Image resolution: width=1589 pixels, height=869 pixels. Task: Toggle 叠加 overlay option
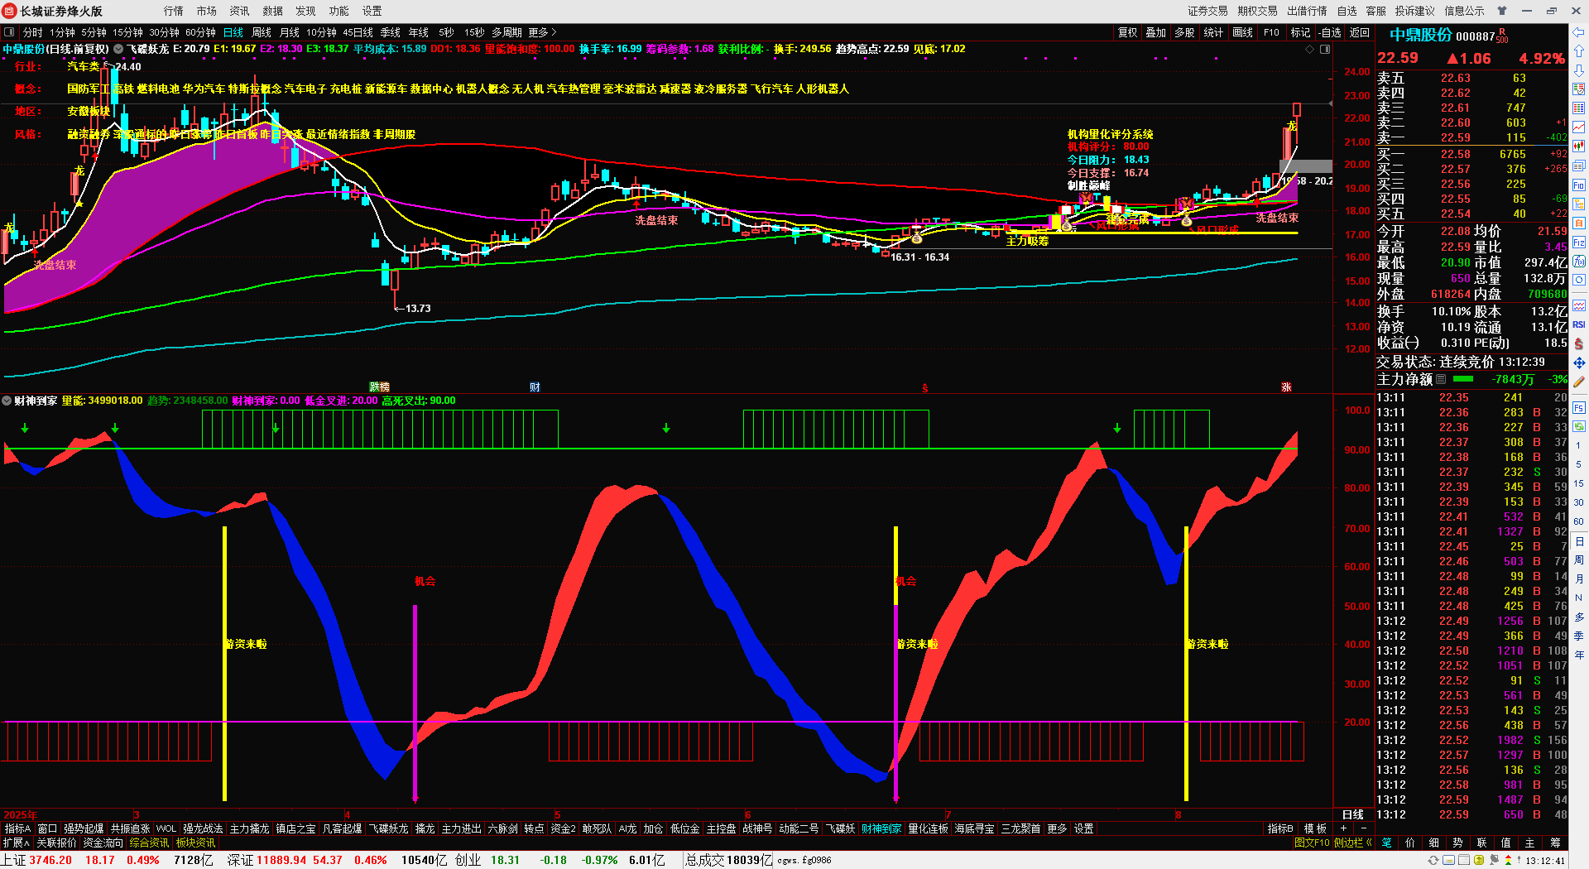click(x=1156, y=32)
